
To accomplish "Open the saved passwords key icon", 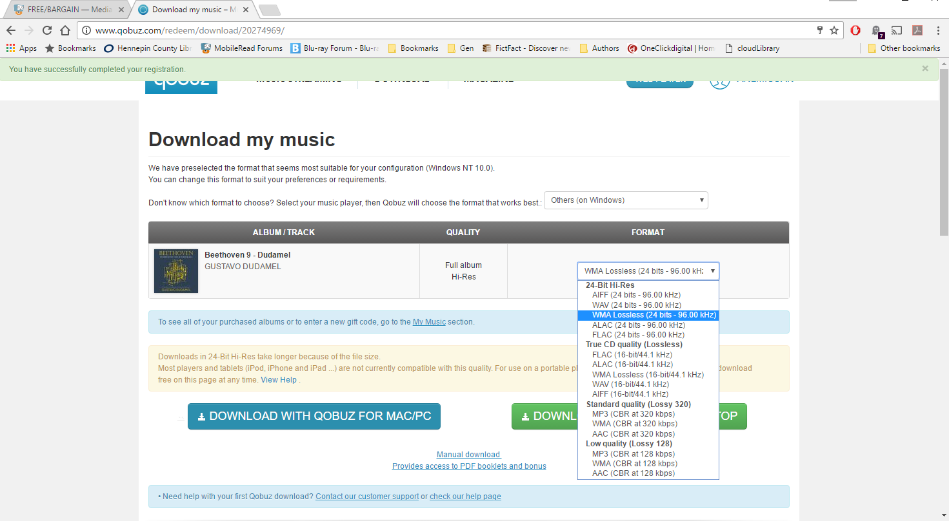I will pos(820,30).
